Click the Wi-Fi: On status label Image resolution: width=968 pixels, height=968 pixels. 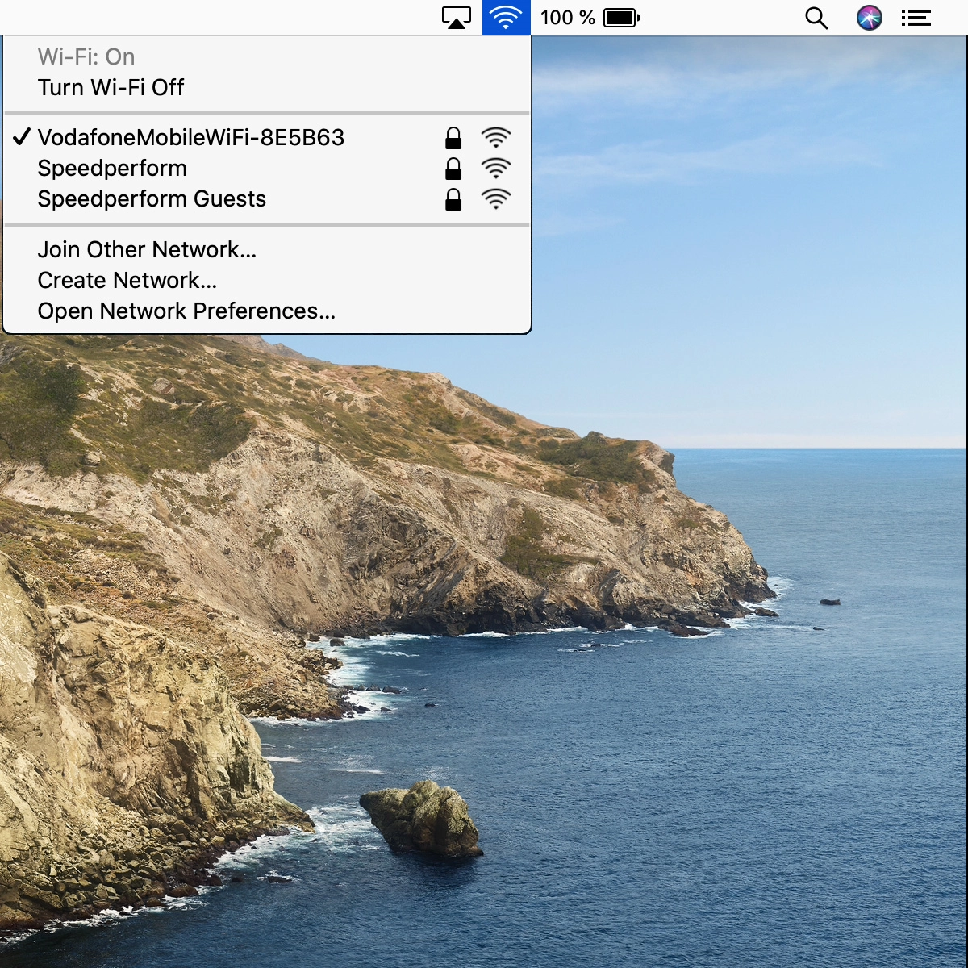point(86,57)
